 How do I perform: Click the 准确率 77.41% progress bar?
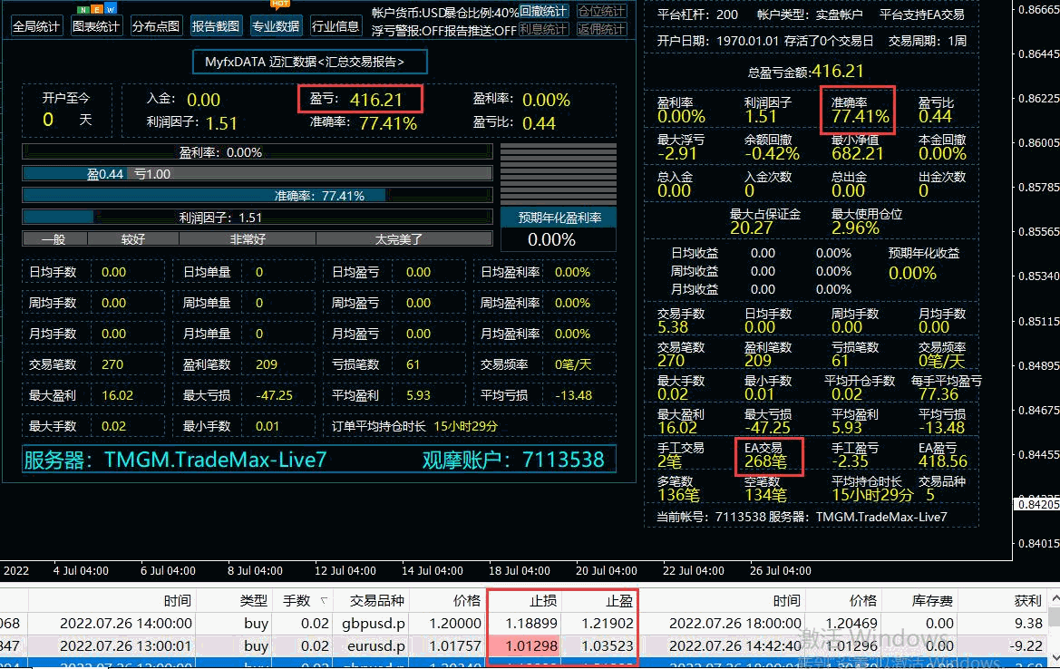258,195
